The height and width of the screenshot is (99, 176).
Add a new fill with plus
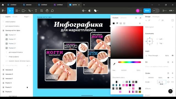172,62
